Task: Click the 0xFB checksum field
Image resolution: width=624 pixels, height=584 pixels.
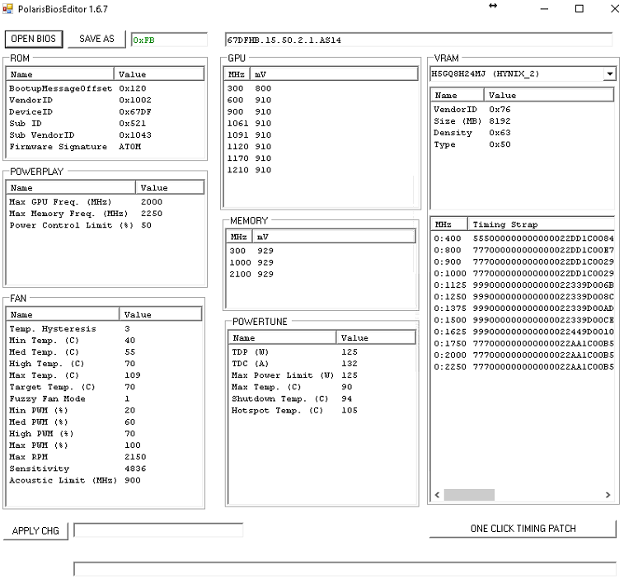Action: tap(169, 40)
